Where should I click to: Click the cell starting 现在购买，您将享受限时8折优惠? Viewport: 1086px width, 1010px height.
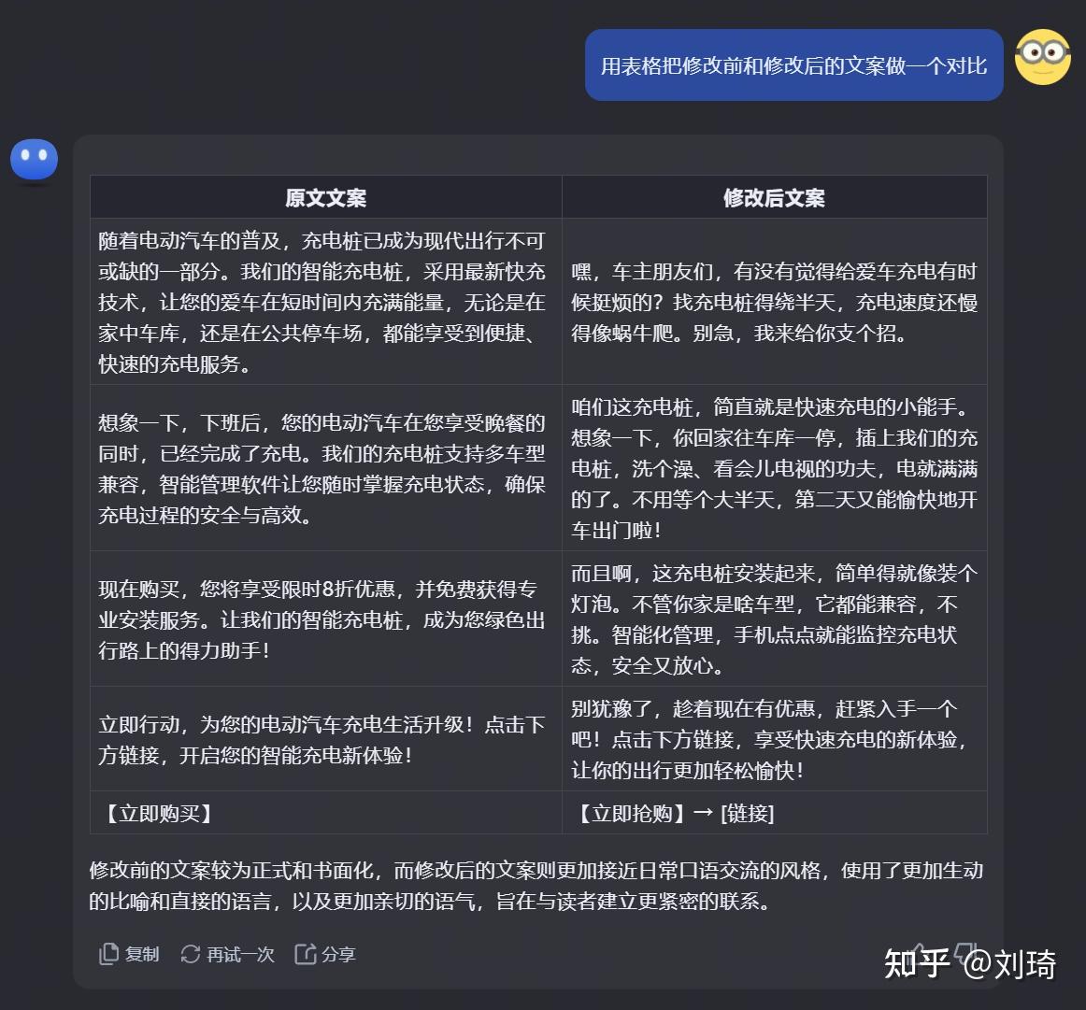[325, 619]
